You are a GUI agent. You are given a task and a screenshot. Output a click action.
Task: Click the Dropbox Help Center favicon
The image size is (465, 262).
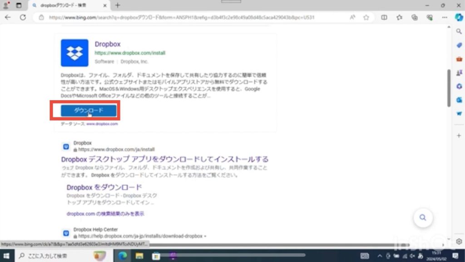tap(66, 233)
